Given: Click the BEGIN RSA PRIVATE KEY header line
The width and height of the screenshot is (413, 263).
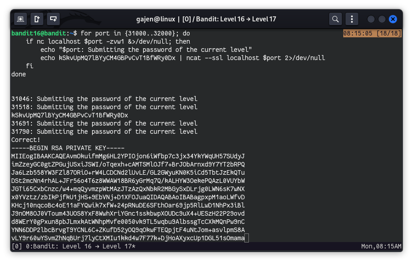Looking at the screenshot, I should 68,148.
